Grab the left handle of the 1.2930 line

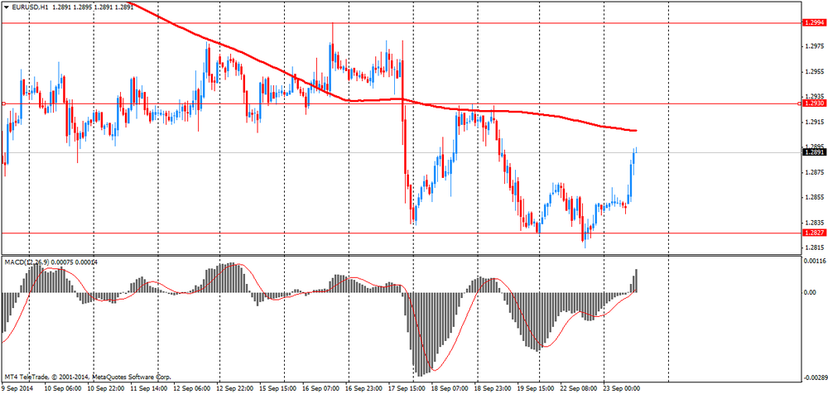pyautogui.click(x=3, y=103)
